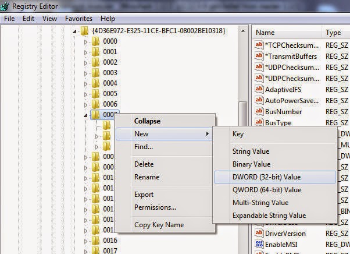Choose Export in the context menu
This screenshot has width=350, height=254.
click(144, 195)
